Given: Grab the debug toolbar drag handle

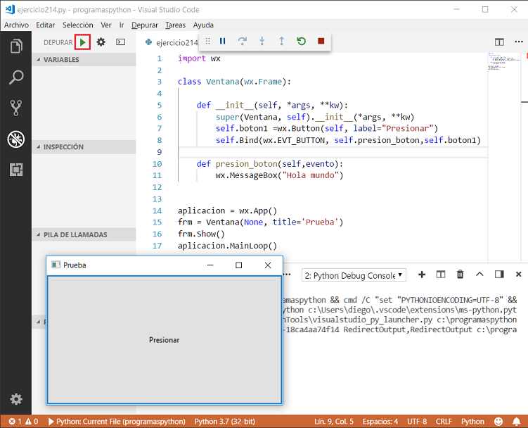Looking at the screenshot, I should tap(208, 41).
